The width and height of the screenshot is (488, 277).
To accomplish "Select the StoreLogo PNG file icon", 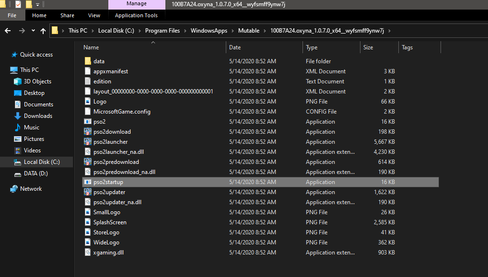I will pos(88,232).
